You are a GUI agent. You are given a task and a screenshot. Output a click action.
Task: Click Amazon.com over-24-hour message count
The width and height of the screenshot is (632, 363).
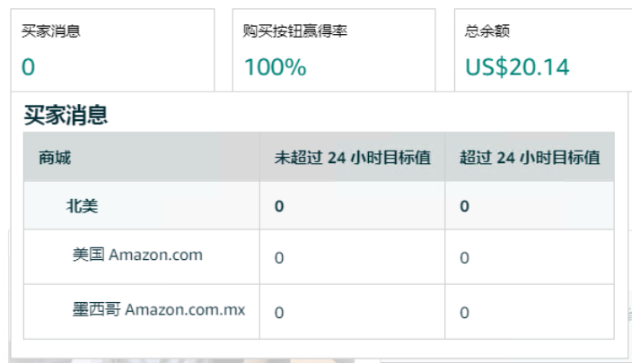464,258
